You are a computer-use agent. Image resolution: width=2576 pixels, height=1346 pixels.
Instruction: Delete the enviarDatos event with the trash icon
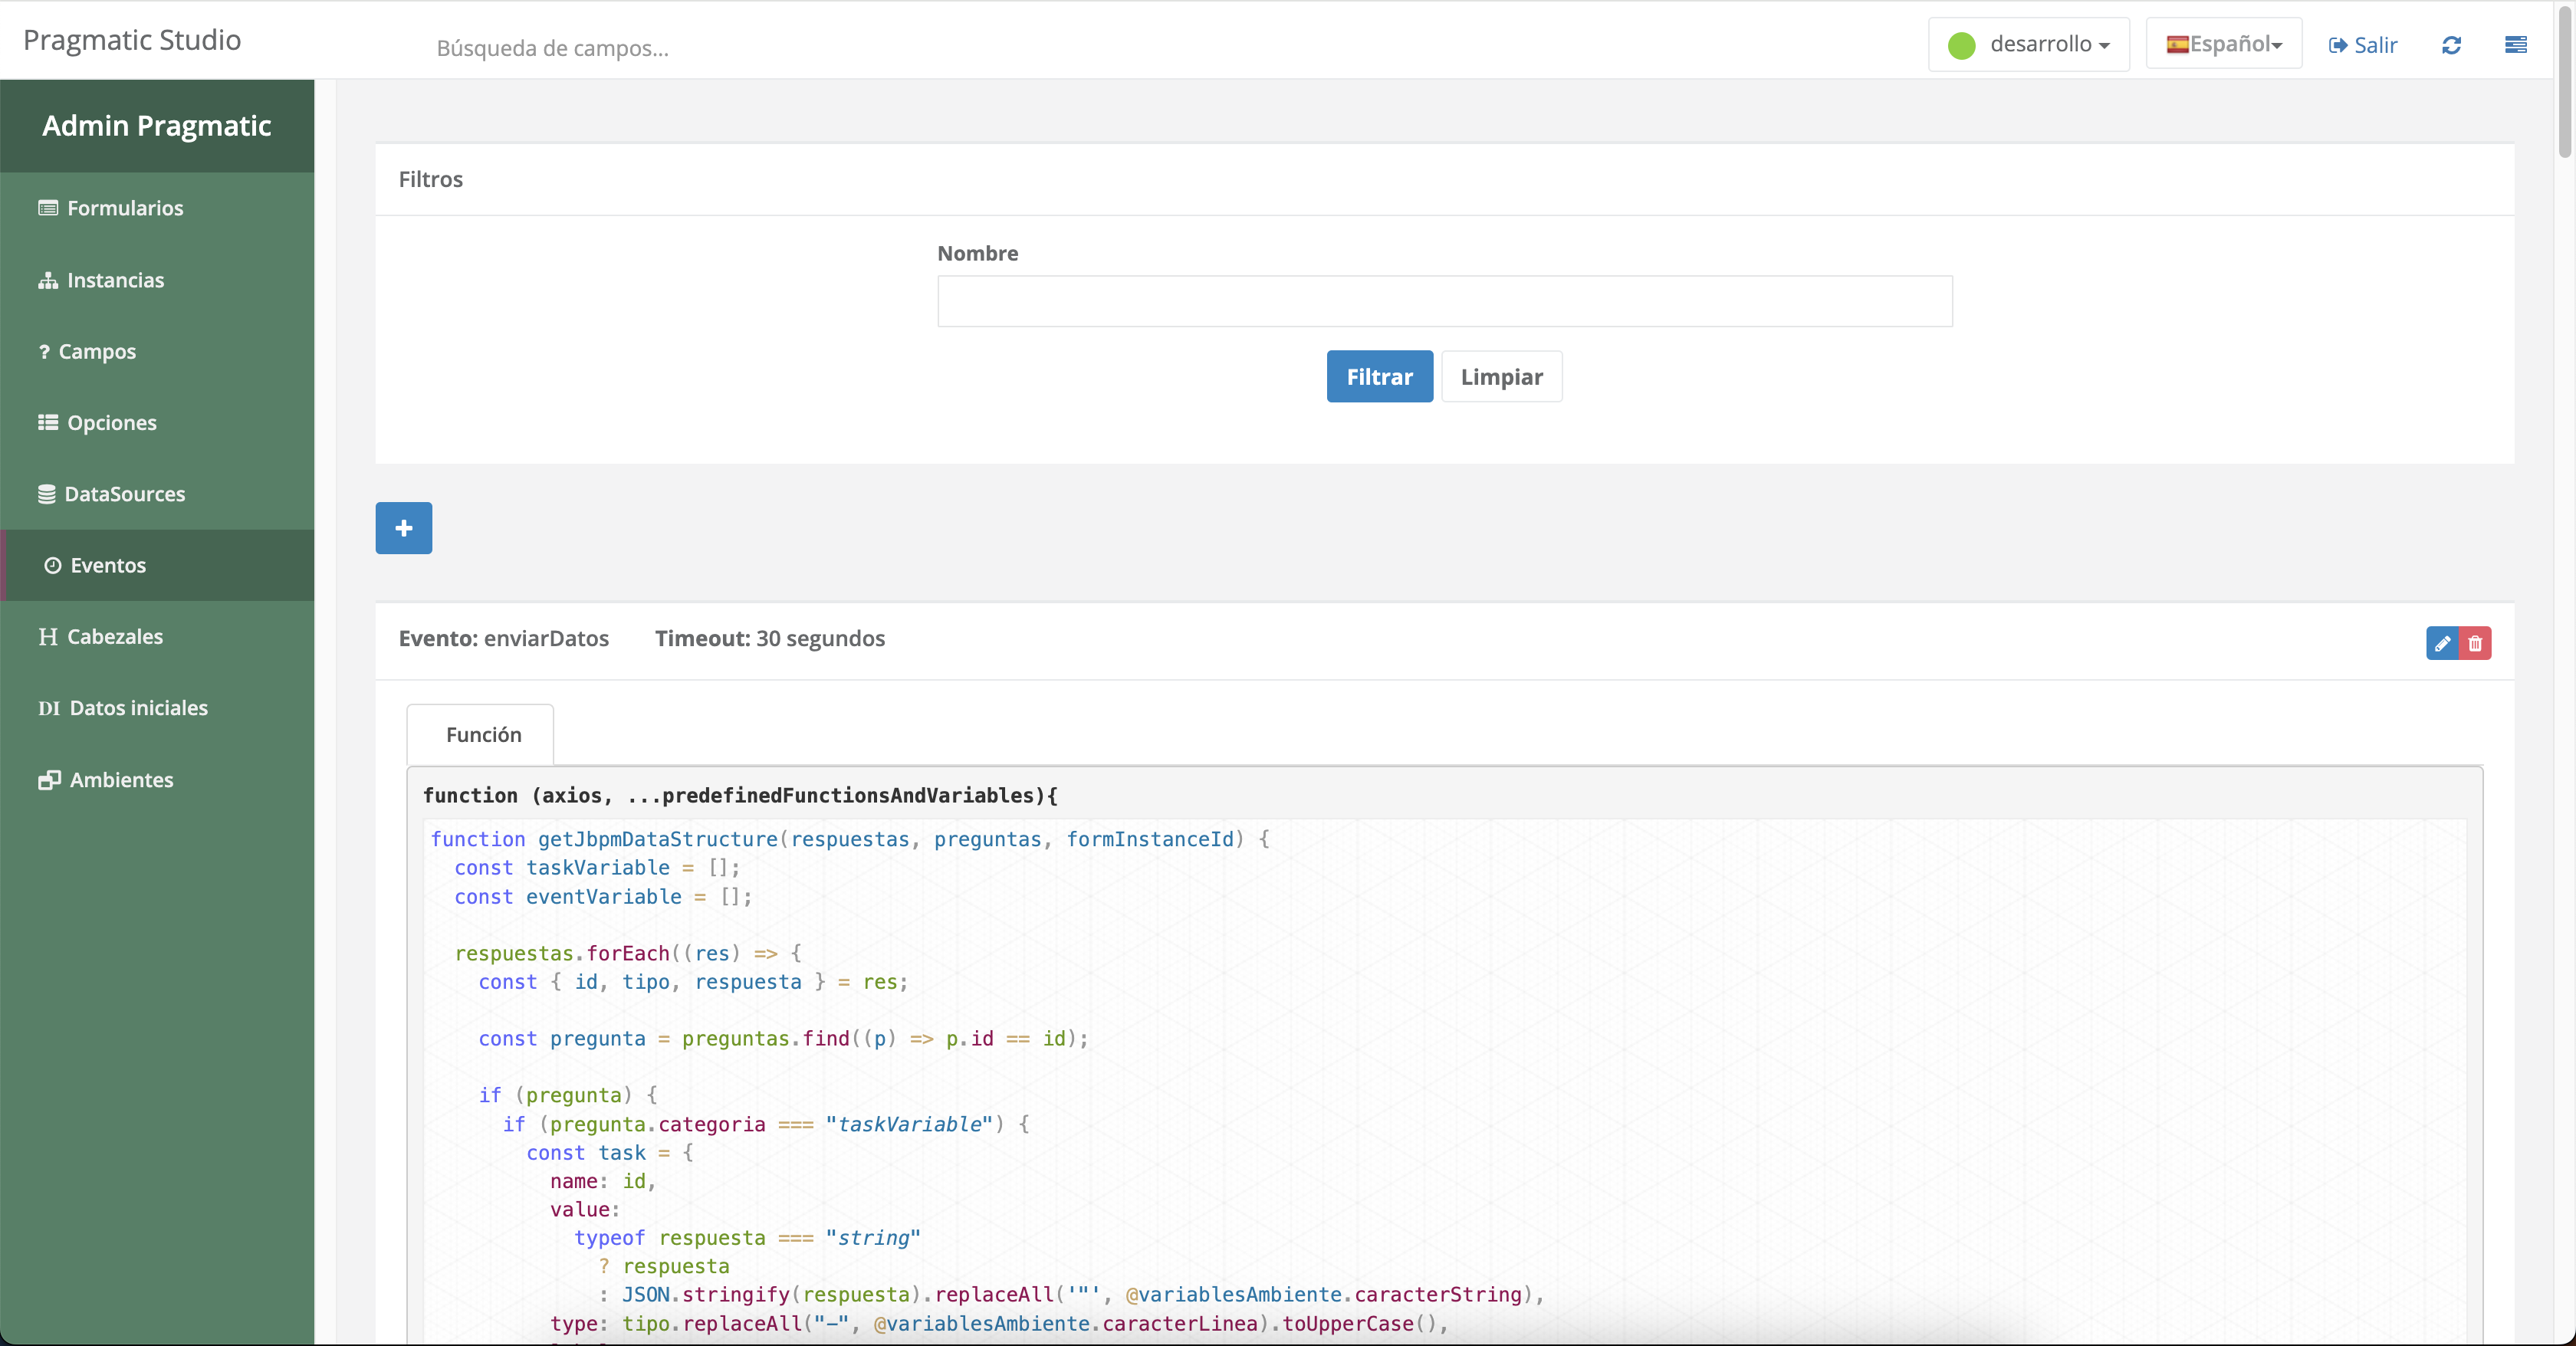(x=2475, y=643)
